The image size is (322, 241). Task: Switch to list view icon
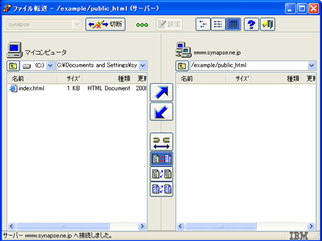click(x=218, y=24)
